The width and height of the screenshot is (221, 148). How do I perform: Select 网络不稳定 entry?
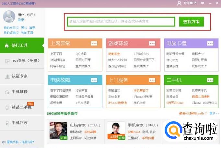tap(57, 66)
